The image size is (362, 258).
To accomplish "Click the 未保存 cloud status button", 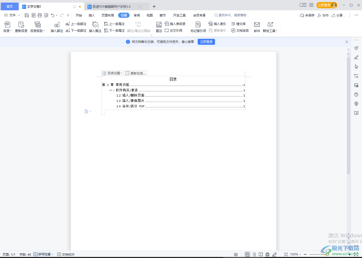I will point(307,15).
